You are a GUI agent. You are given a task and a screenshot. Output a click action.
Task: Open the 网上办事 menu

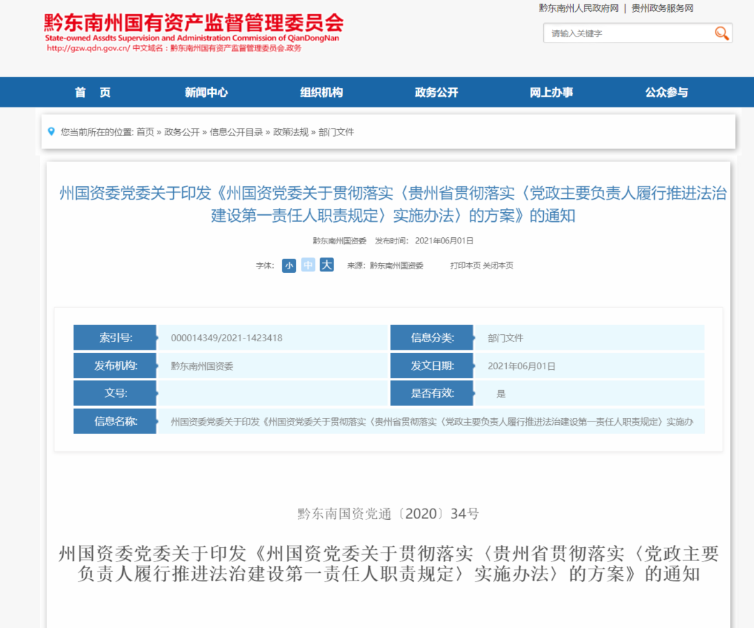click(551, 92)
